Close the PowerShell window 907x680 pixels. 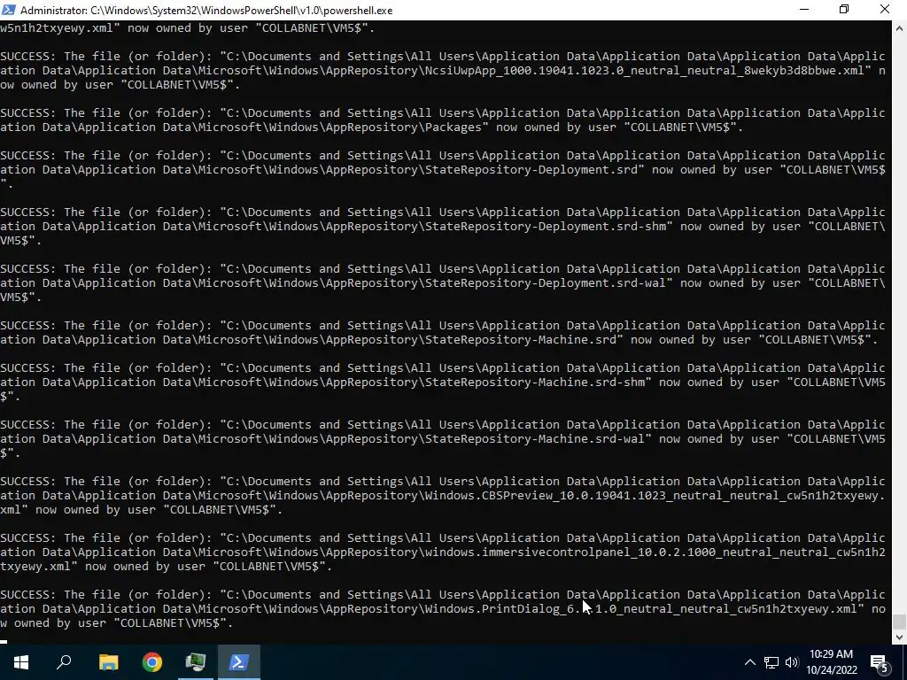pos(885,10)
